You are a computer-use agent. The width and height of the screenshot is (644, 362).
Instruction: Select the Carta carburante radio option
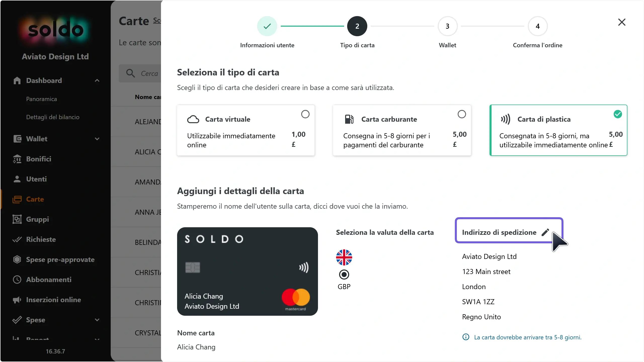point(462,114)
